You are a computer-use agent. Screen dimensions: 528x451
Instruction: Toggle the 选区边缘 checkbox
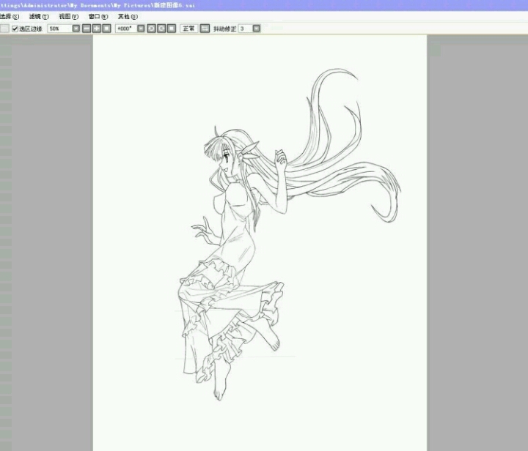(15, 29)
